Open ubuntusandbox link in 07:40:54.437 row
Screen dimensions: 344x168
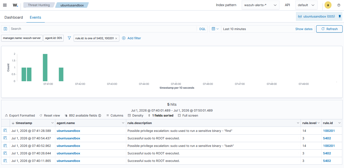pos(68,138)
